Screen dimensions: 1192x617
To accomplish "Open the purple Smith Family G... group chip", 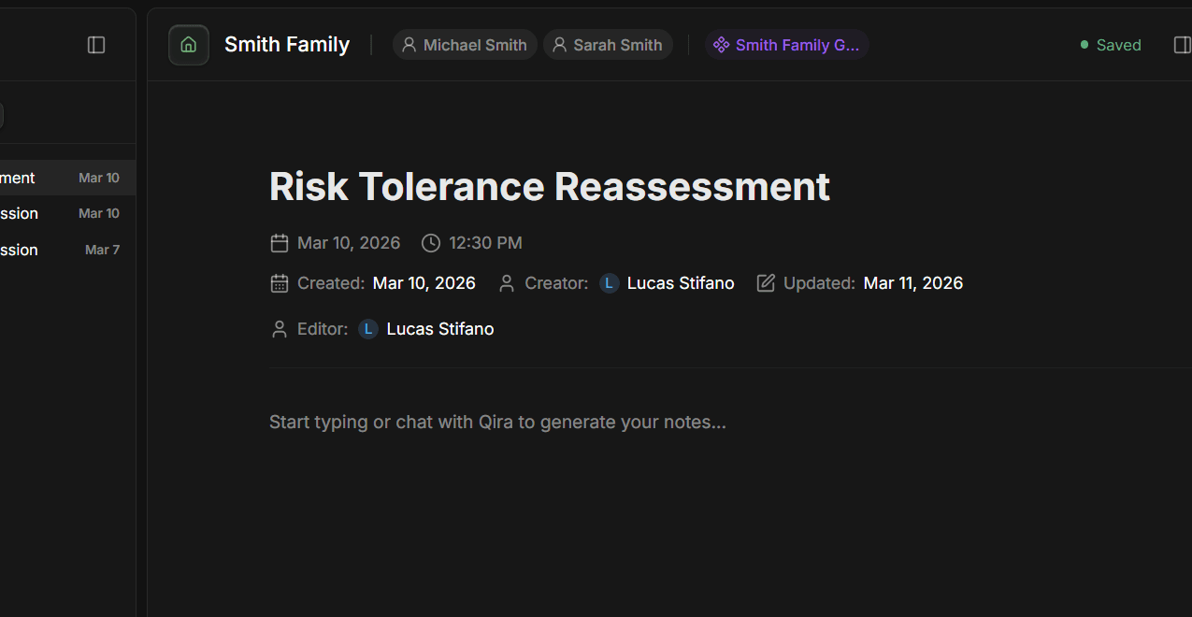I will click(787, 45).
